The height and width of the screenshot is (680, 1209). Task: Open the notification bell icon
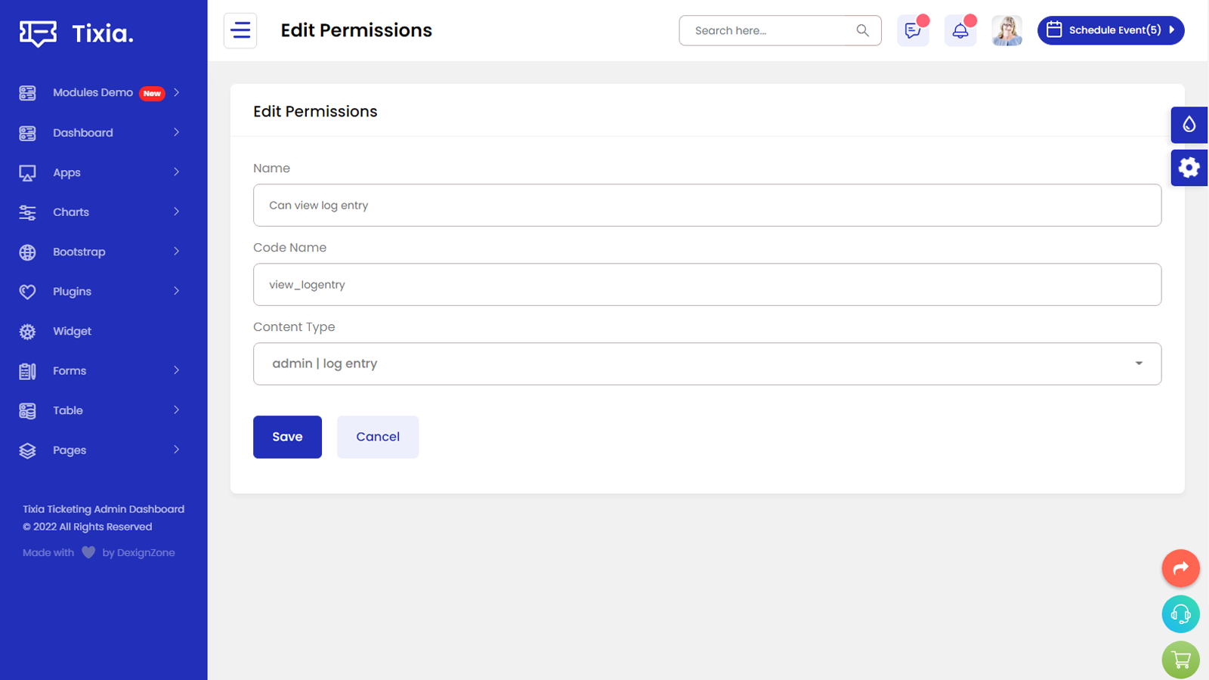[x=960, y=31]
